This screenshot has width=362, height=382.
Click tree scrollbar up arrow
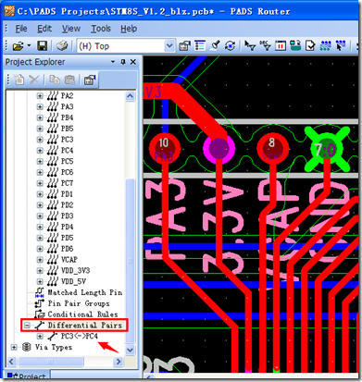pyautogui.click(x=130, y=96)
